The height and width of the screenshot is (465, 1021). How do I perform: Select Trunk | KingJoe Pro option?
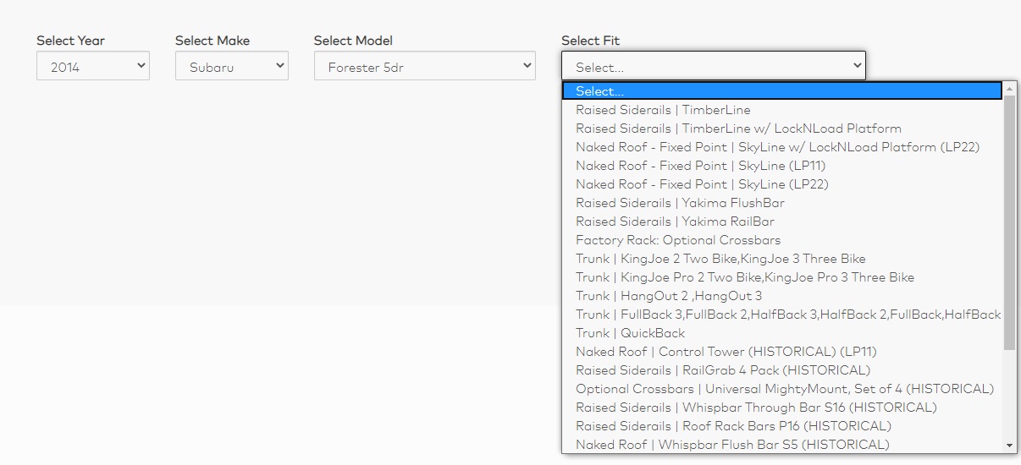click(782, 277)
